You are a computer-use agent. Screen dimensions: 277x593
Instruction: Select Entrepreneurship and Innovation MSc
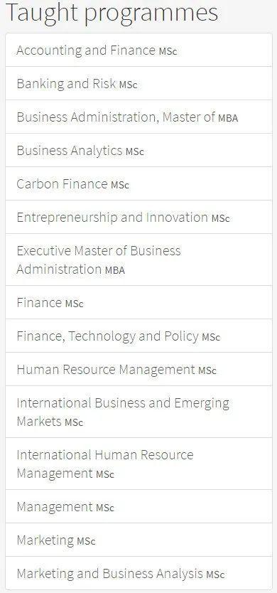pos(138,217)
